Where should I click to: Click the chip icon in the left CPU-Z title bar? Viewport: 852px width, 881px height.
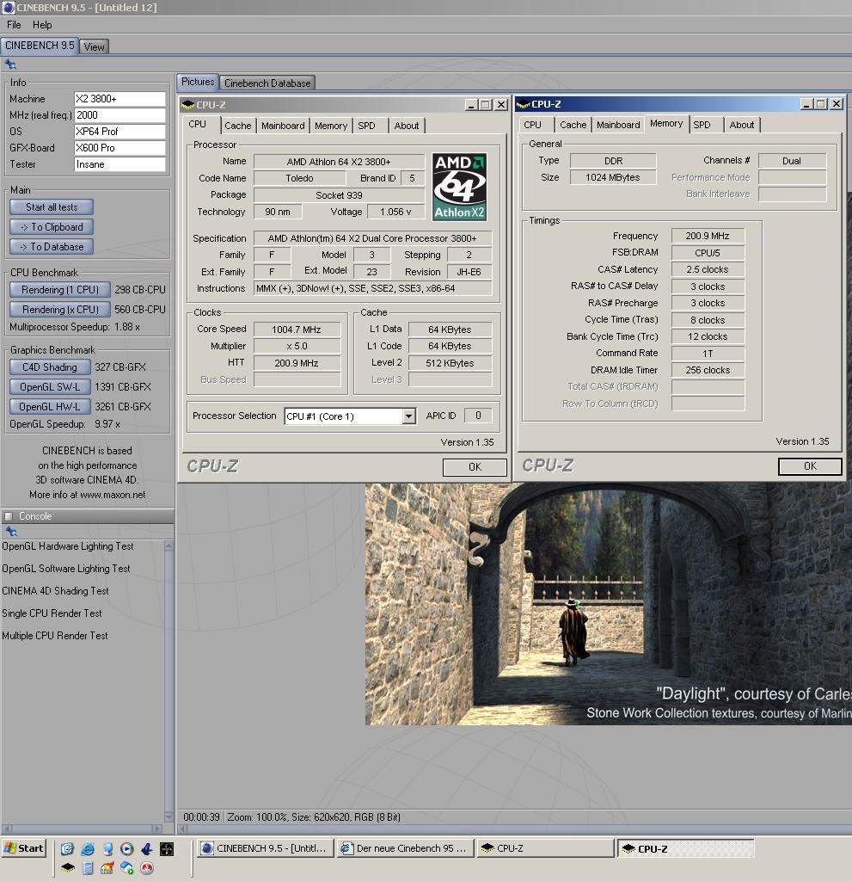pyautogui.click(x=188, y=105)
